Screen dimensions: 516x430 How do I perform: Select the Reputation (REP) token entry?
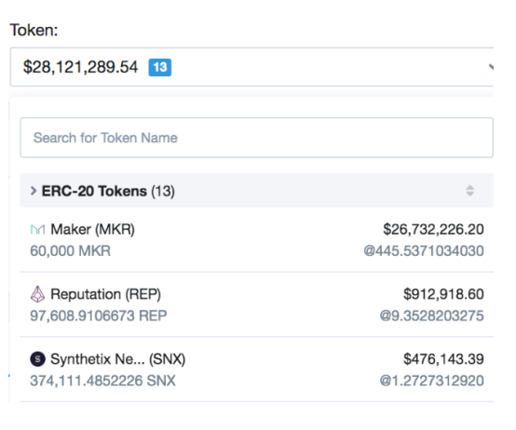(x=257, y=304)
